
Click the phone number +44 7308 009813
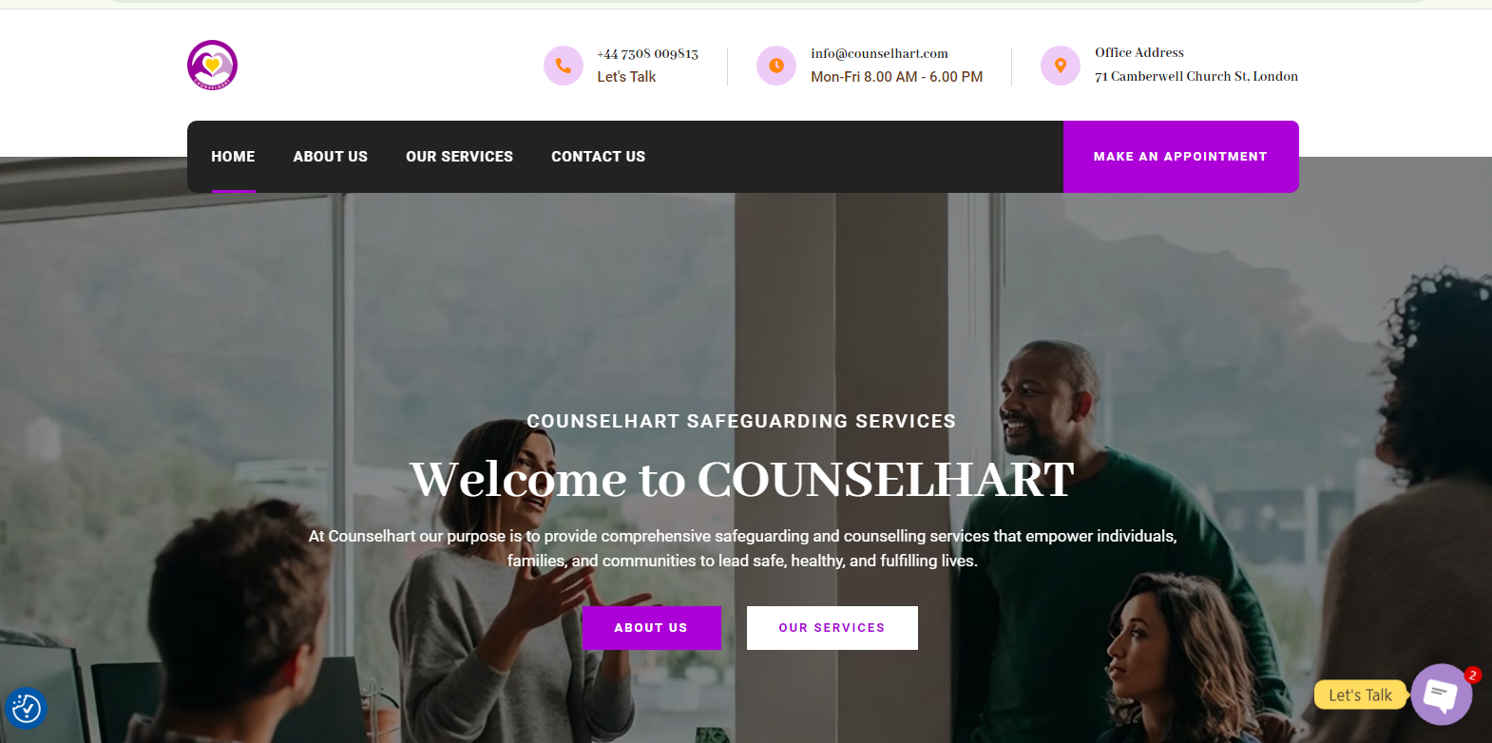point(648,54)
